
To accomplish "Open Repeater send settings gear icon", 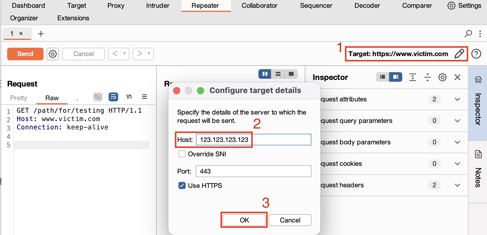I will pos(53,54).
